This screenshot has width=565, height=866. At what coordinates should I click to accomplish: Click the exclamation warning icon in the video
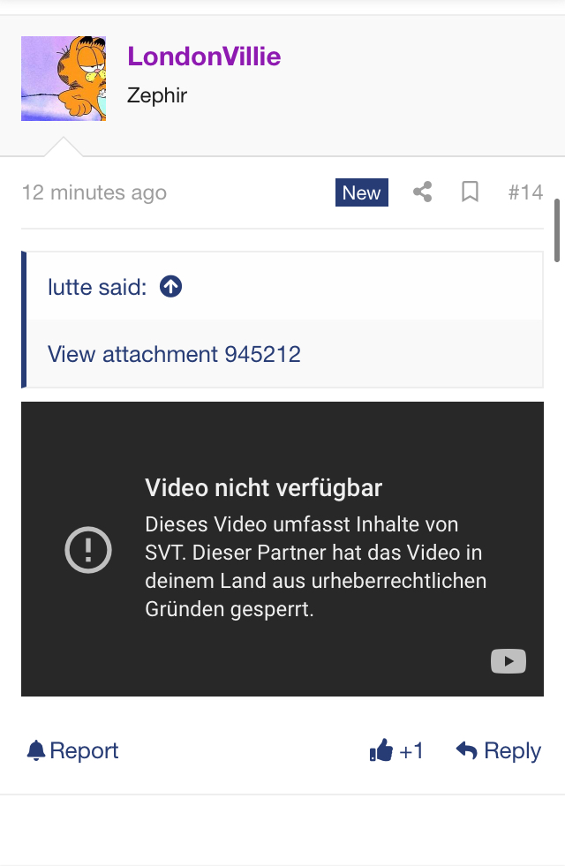pyautogui.click(x=88, y=550)
